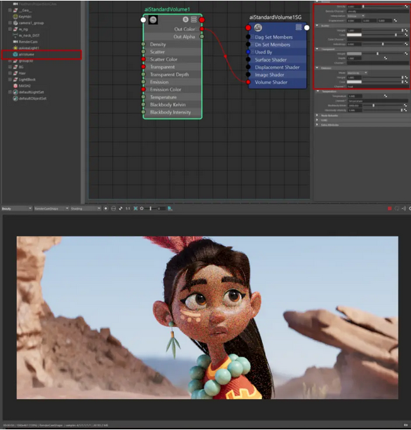Click the aiStandardVolume1SG node icon

258,28
